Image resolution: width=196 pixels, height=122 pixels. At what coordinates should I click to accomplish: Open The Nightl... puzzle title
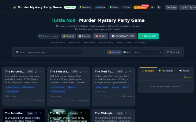point(58,113)
